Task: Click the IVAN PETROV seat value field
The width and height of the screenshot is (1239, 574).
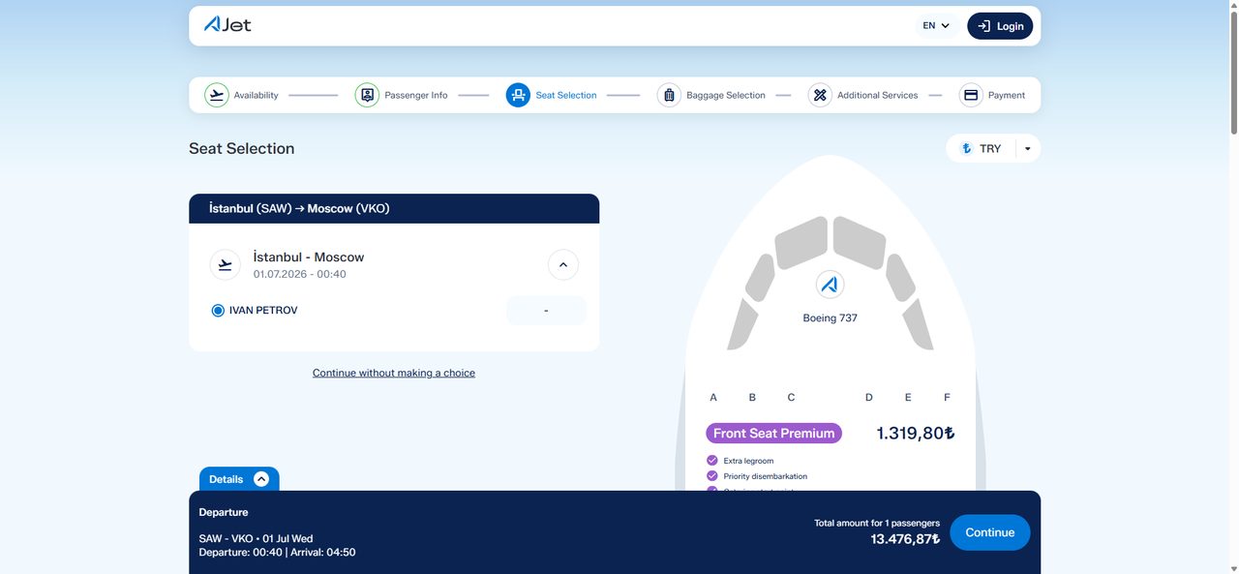Action: coord(546,311)
